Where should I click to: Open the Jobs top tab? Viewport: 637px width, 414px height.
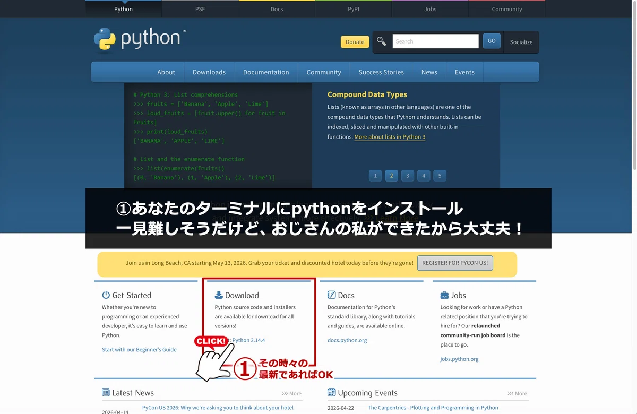tap(430, 9)
